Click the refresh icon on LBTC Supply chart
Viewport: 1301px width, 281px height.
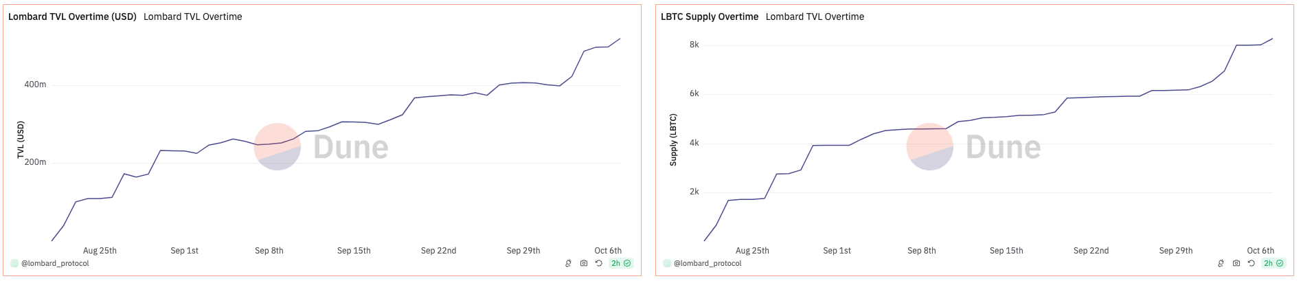1252,263
